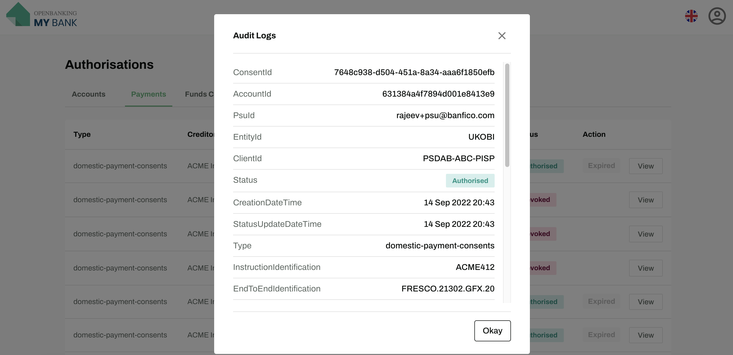
Task: Click View on the second authorisation row
Action: (645, 200)
